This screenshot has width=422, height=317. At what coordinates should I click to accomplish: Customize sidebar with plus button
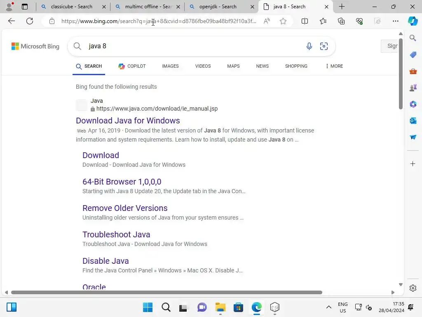pos(413,163)
